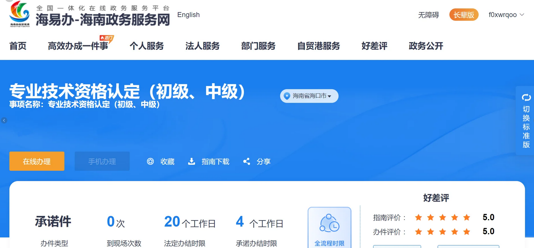Click the switch-version arrows icon

[x=526, y=97]
